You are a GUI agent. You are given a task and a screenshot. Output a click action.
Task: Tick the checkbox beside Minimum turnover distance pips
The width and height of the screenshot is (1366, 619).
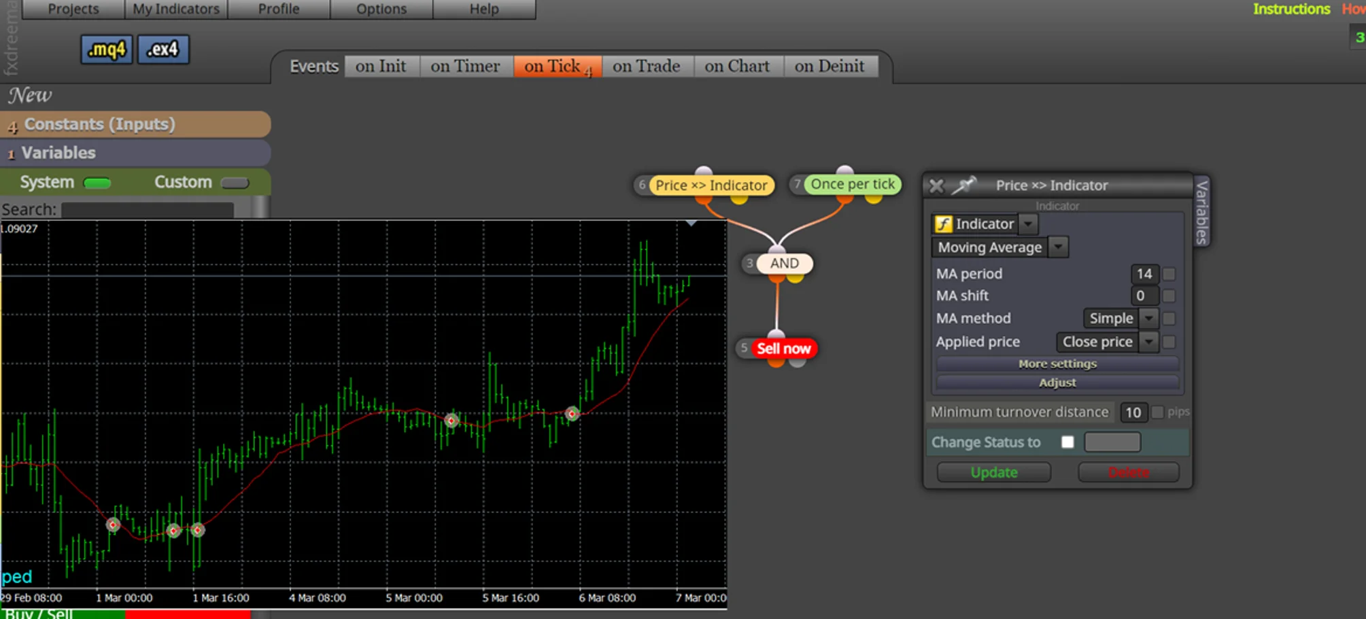[x=1157, y=412]
